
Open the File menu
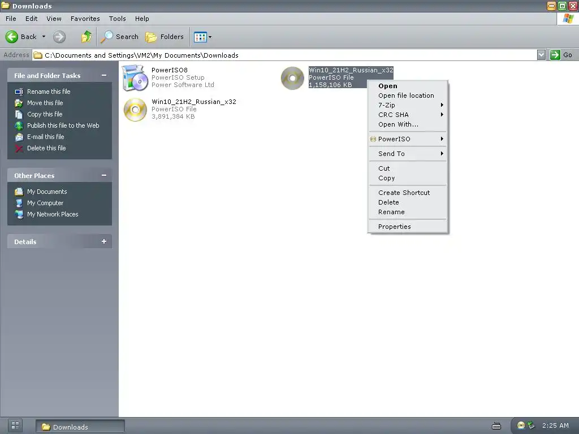coord(11,19)
